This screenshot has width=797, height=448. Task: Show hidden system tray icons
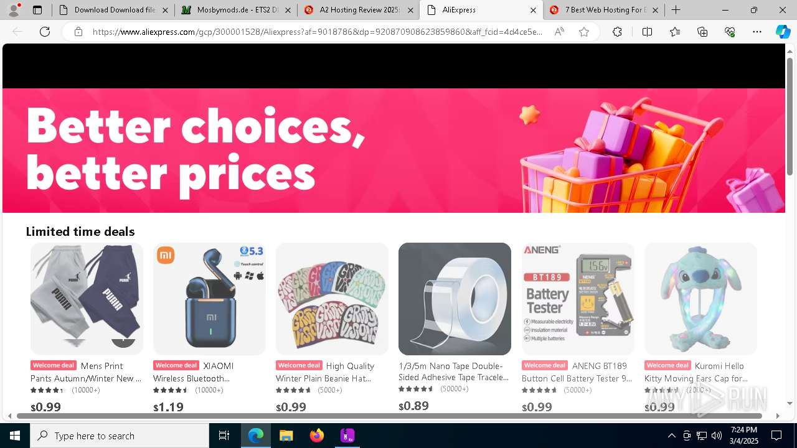(x=671, y=436)
